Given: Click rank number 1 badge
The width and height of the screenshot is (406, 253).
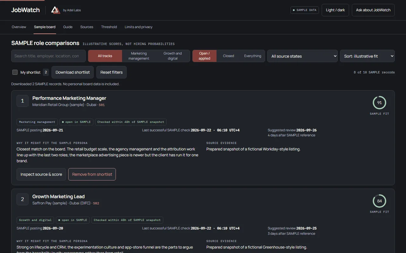Looking at the screenshot, I should tap(23, 101).
